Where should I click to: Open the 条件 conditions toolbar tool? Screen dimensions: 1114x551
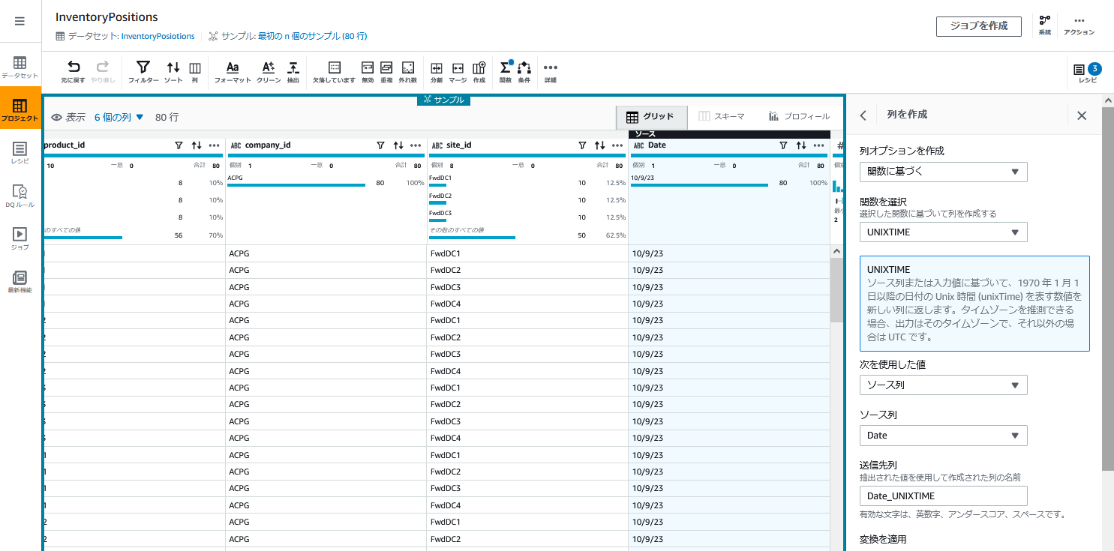click(524, 72)
